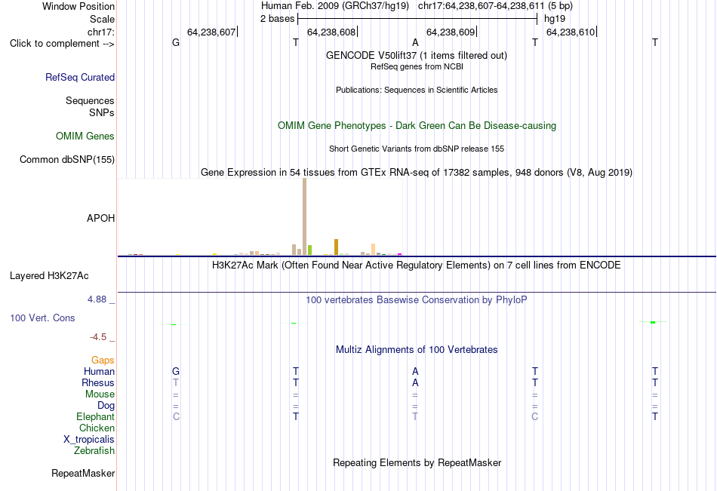The width and height of the screenshot is (717, 491).
Task: Click the APOH gene expression label
Action: tap(100, 218)
